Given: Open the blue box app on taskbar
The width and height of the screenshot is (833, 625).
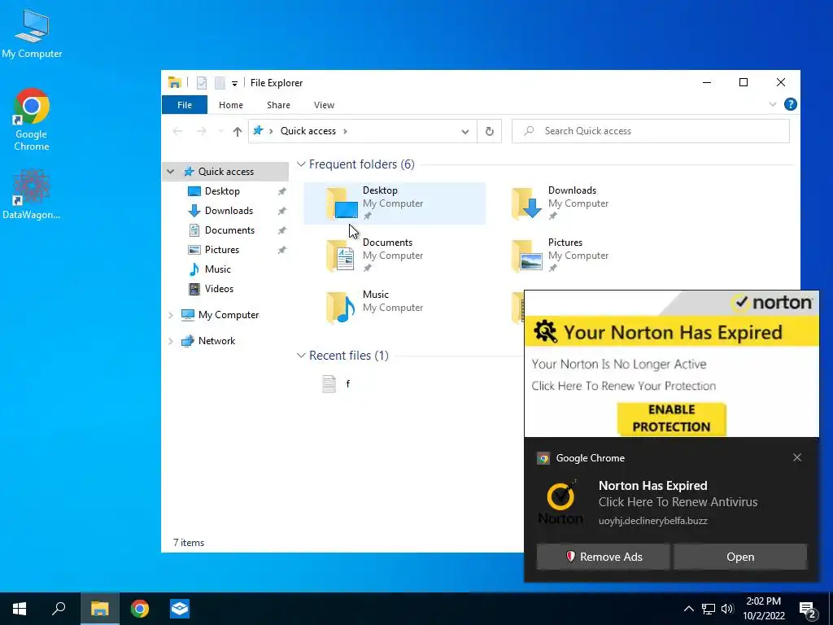Looking at the screenshot, I should (180, 609).
